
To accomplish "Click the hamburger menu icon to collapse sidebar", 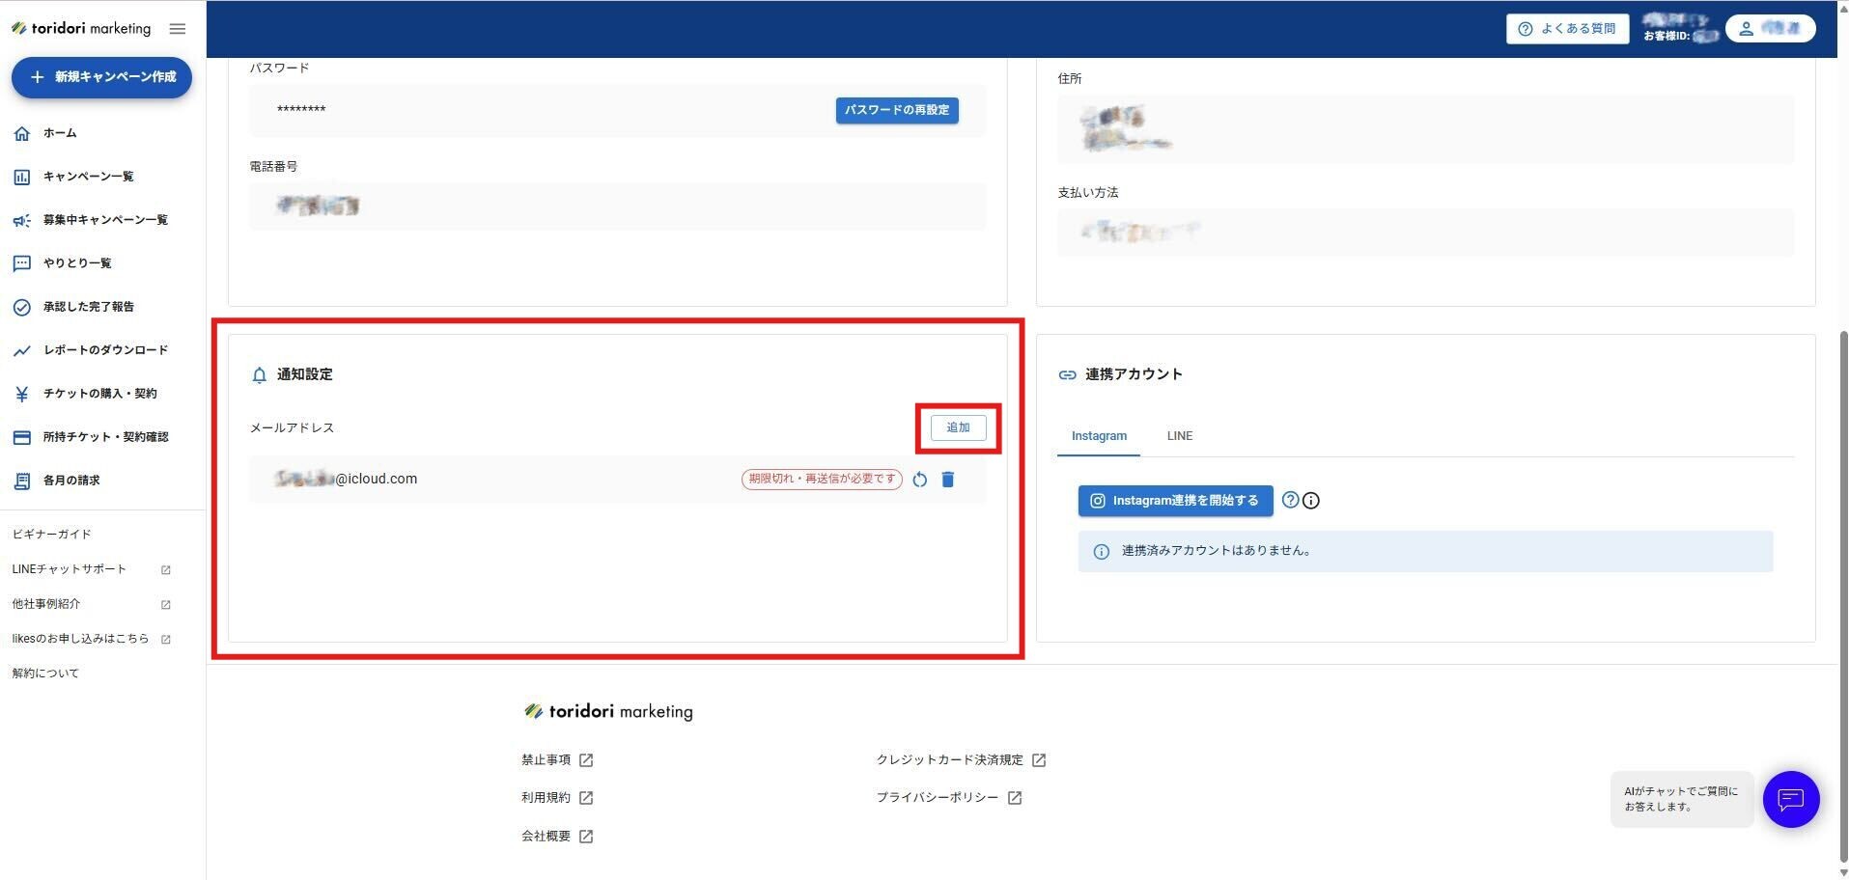I will 178,29.
